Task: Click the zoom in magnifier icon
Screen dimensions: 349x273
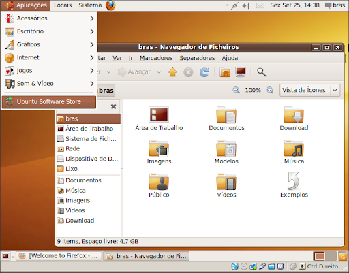Action: tap(270, 90)
